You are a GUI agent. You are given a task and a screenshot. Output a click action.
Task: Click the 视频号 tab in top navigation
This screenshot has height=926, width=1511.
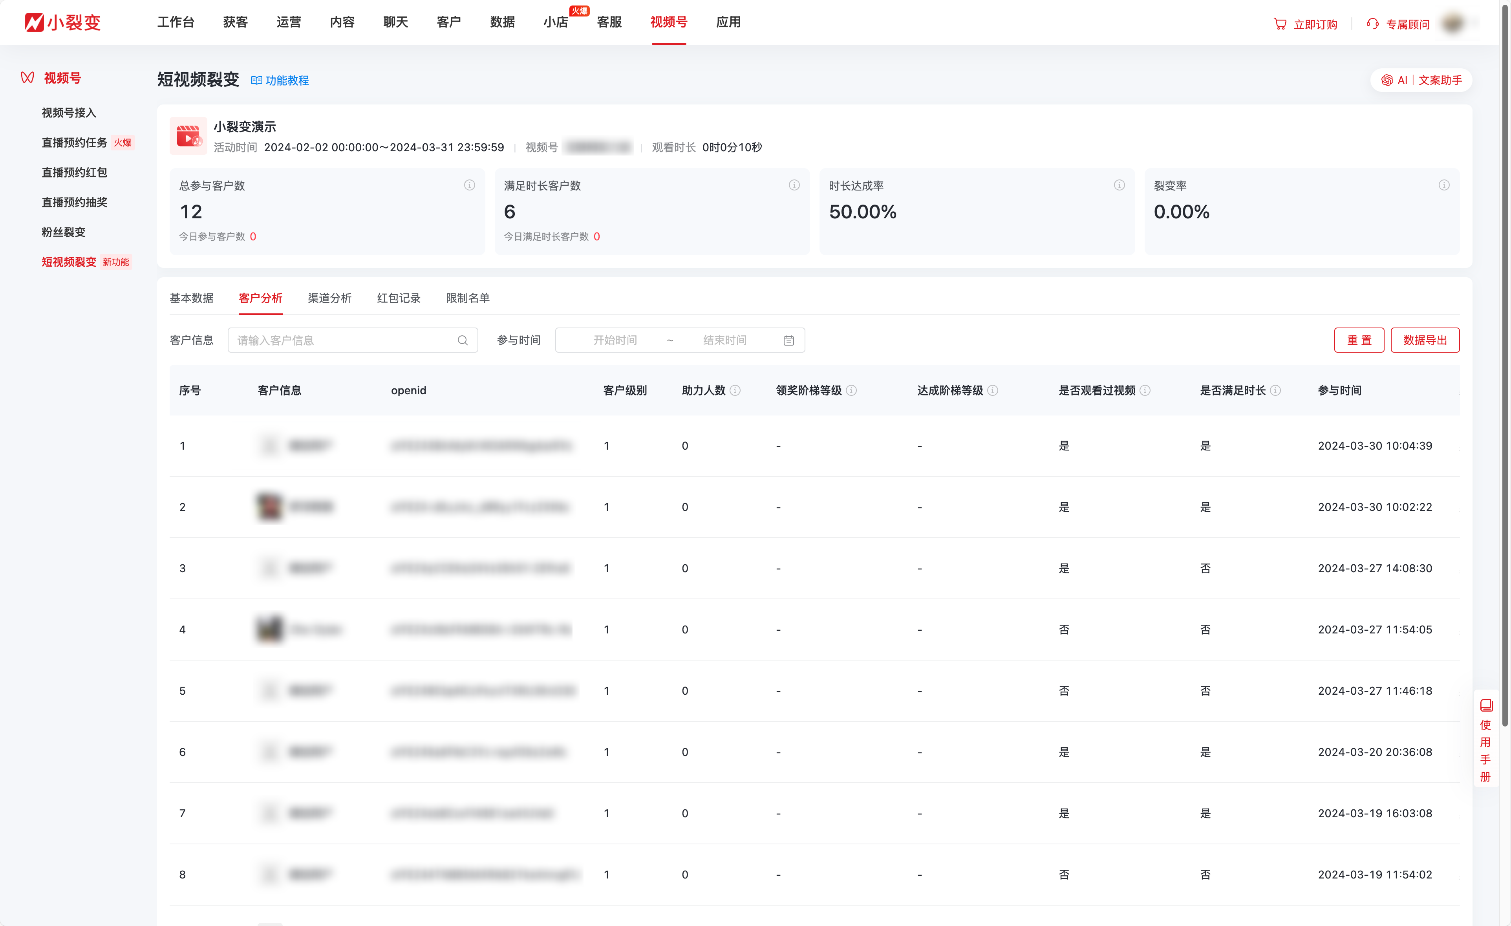[x=668, y=22]
